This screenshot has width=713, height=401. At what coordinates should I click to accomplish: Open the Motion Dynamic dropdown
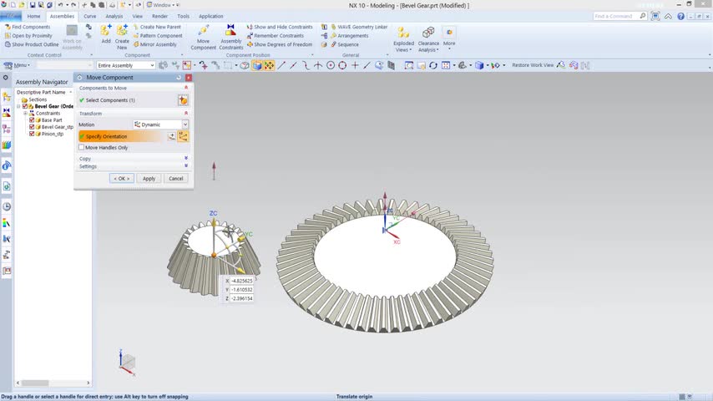[161, 124]
